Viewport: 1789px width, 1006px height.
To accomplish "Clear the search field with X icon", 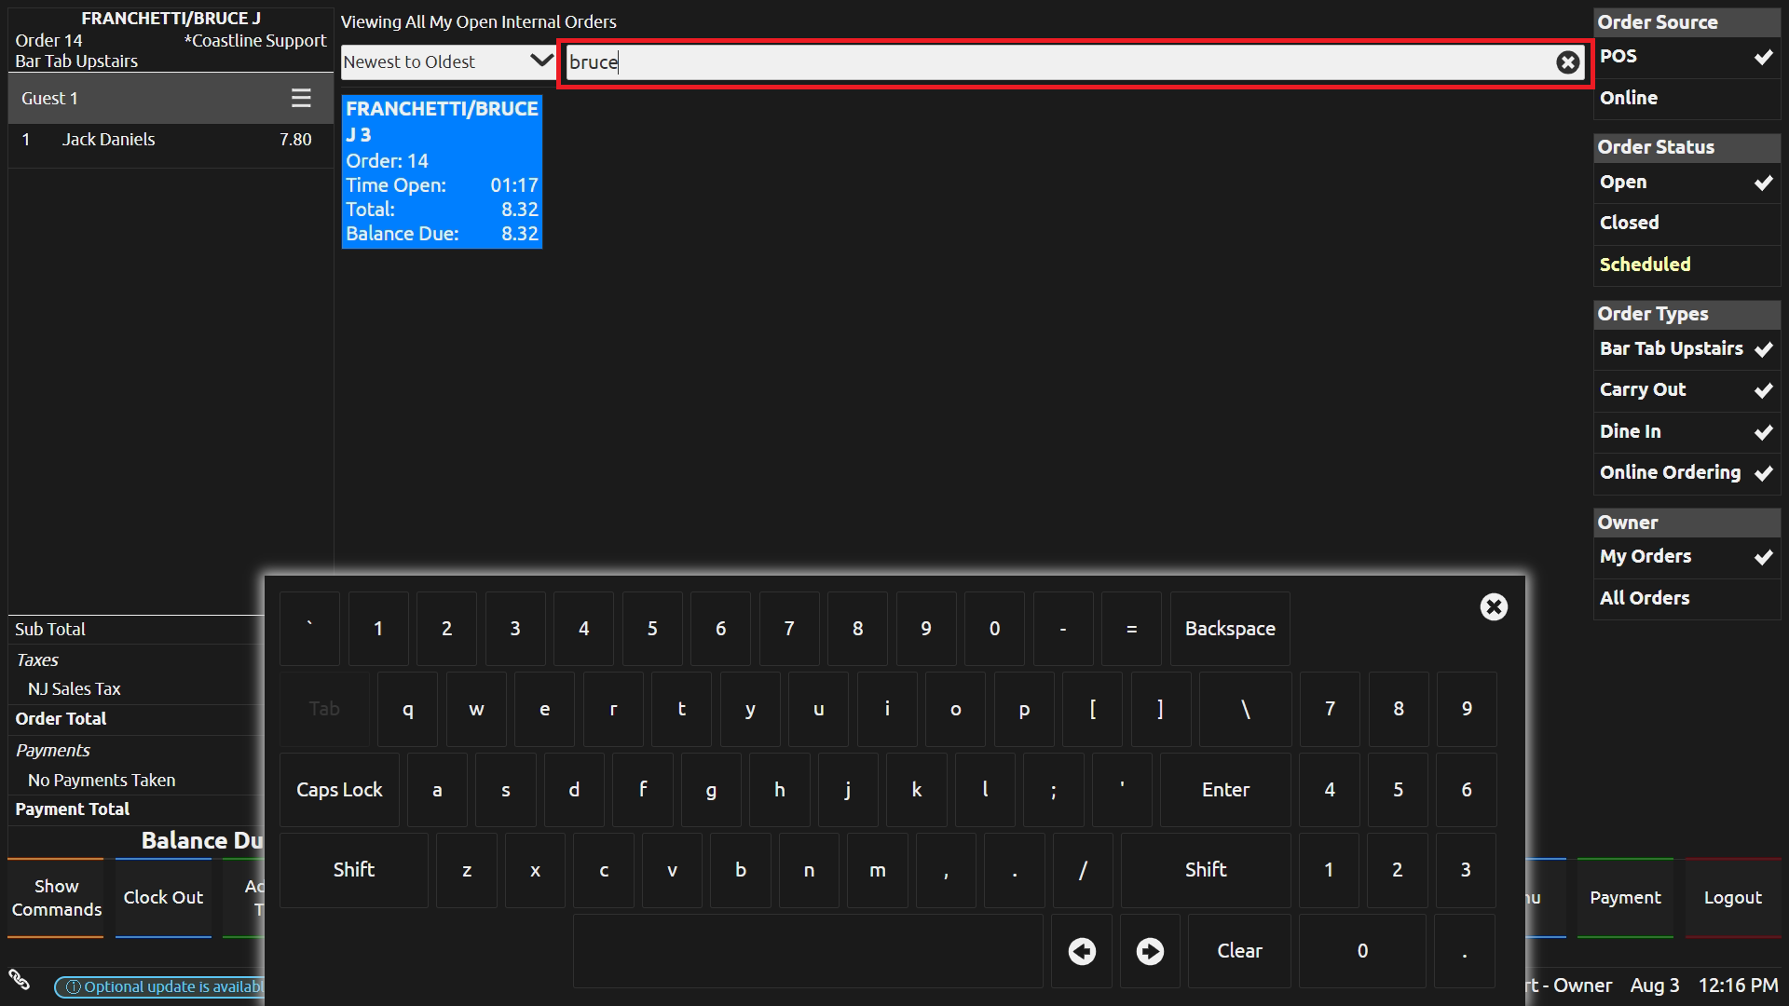I will pos(1567,62).
